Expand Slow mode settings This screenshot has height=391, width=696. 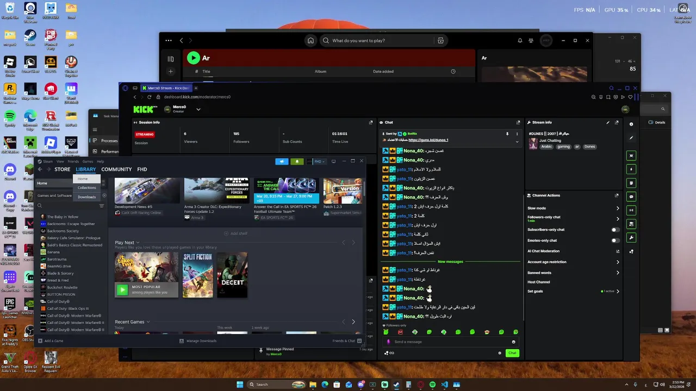point(618,208)
